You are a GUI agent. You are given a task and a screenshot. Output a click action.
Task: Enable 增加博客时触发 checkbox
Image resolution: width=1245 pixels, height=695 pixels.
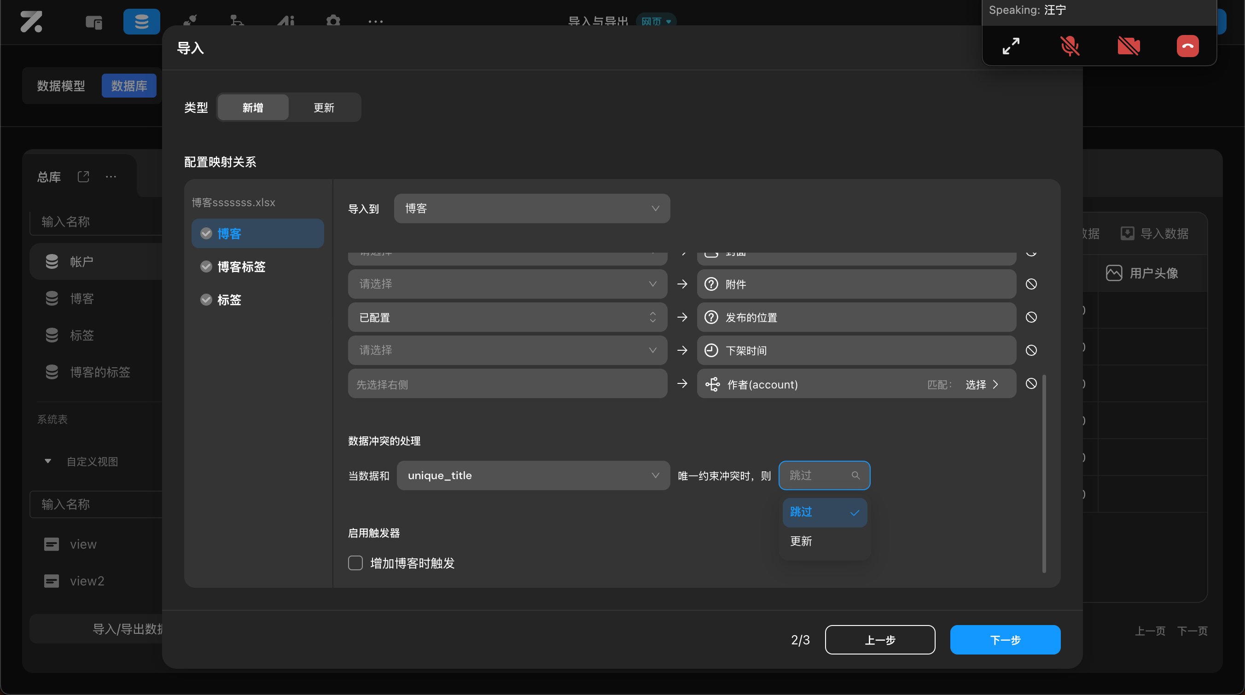(x=355, y=563)
